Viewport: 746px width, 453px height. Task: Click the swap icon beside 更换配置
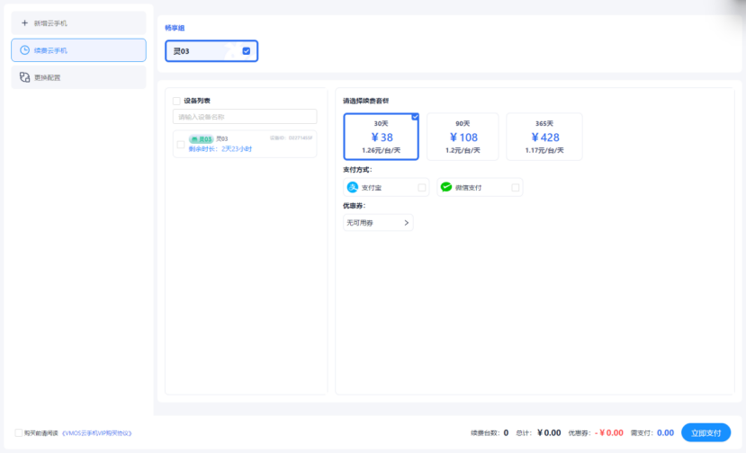pyautogui.click(x=24, y=77)
